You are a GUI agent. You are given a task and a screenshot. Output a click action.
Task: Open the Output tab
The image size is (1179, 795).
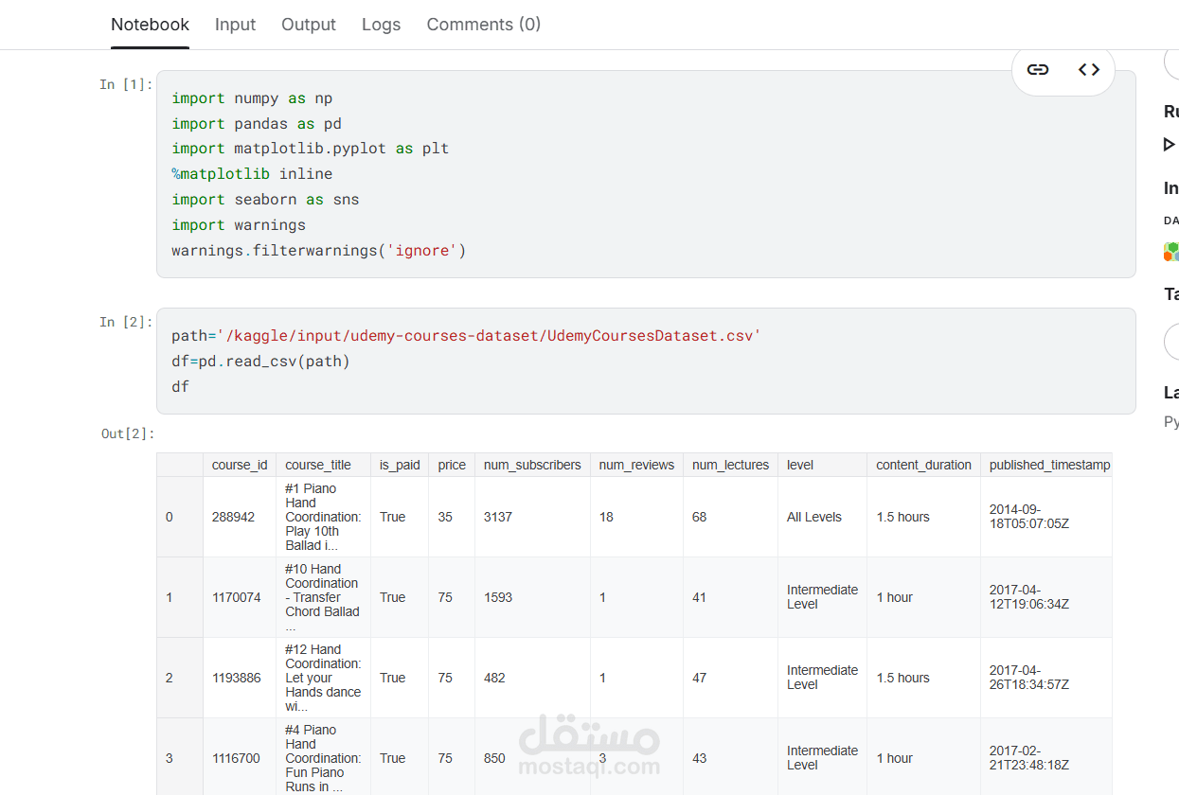309,25
